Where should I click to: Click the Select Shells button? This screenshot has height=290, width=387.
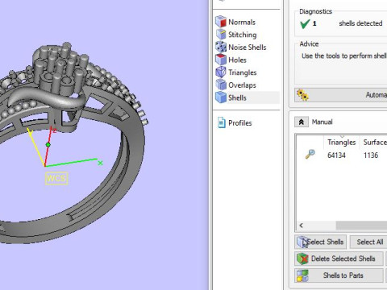click(x=320, y=242)
